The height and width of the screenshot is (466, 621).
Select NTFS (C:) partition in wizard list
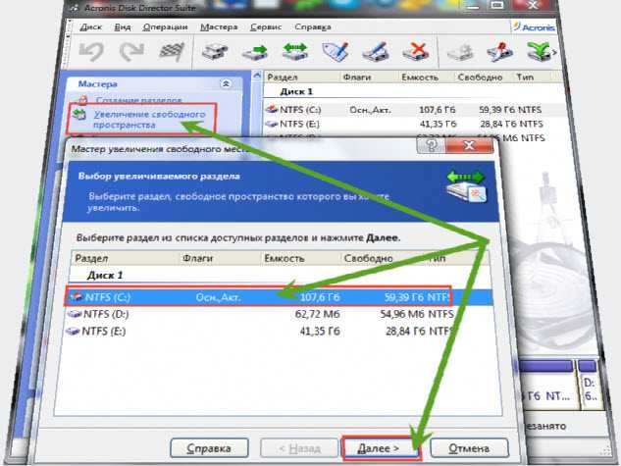click(279, 297)
